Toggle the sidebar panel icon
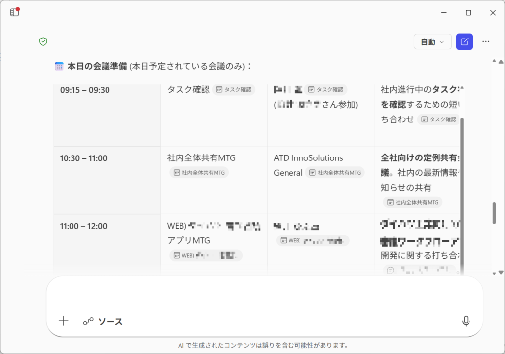The width and height of the screenshot is (505, 354). (x=15, y=12)
